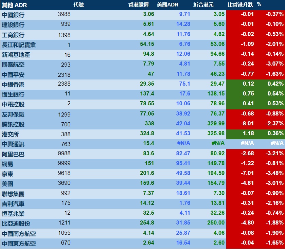
Task: Select the 騰訊控股 stock name
Action: click(13, 124)
